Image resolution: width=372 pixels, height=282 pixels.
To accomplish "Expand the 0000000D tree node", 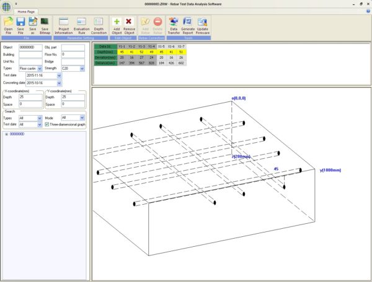I will click(x=7, y=134).
